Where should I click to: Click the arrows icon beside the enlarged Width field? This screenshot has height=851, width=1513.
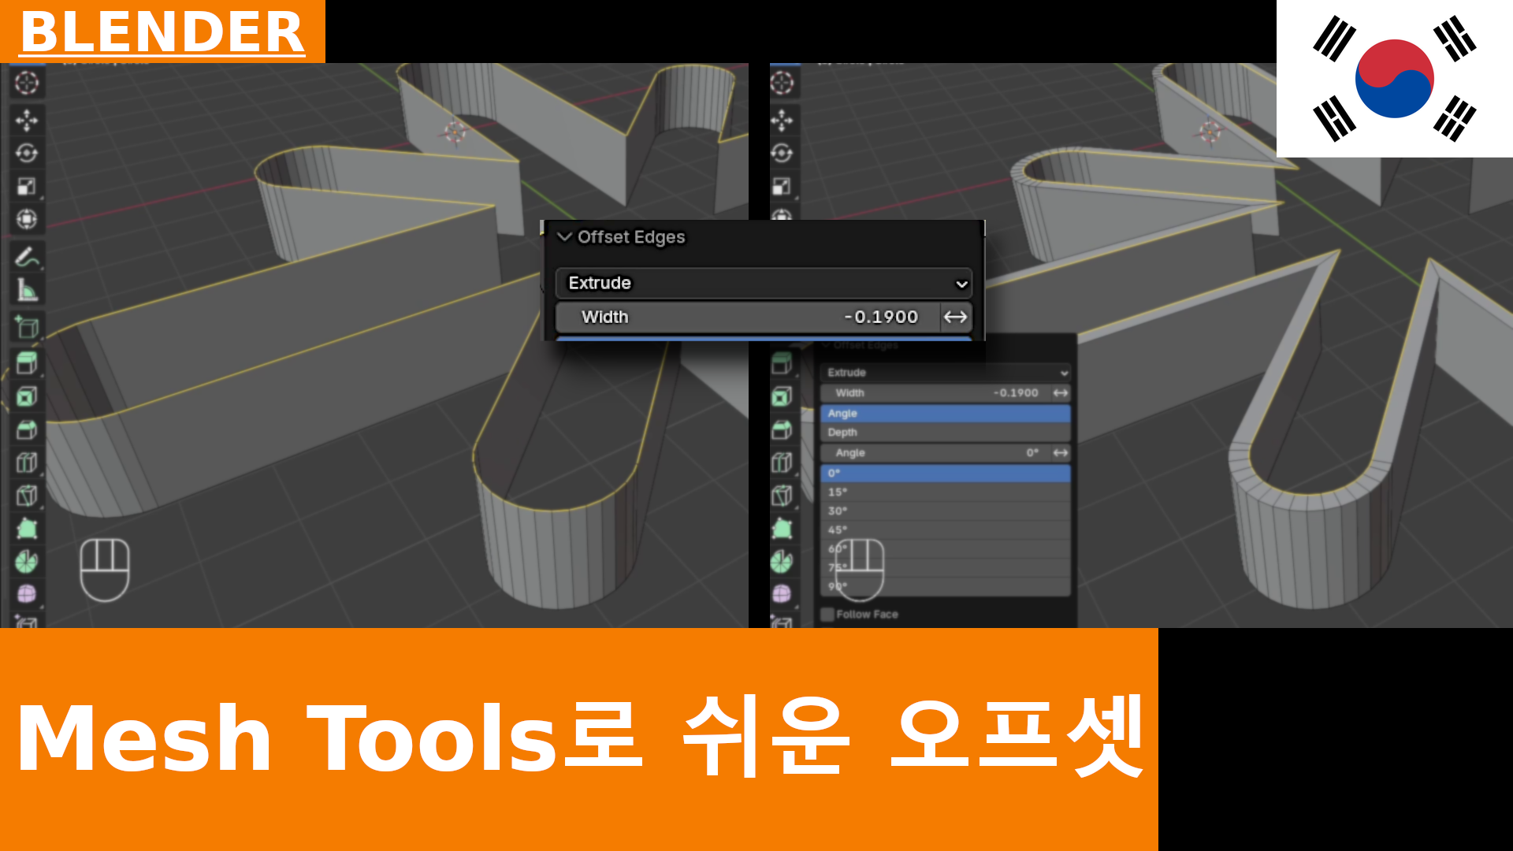[956, 317]
